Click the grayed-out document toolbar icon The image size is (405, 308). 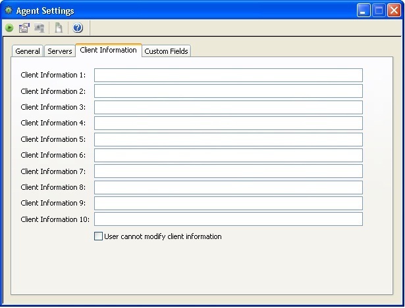coord(59,28)
